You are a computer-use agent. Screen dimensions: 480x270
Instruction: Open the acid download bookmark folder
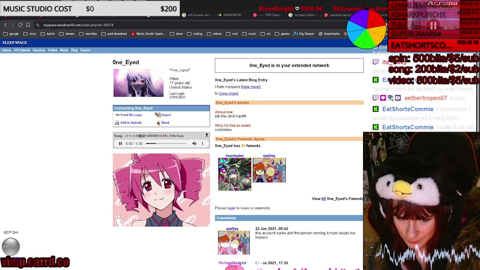pos(114,34)
